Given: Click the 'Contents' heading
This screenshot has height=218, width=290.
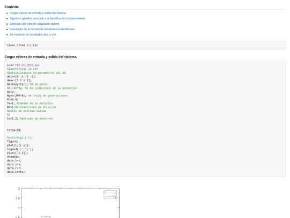Looking at the screenshot, I should point(11,7).
